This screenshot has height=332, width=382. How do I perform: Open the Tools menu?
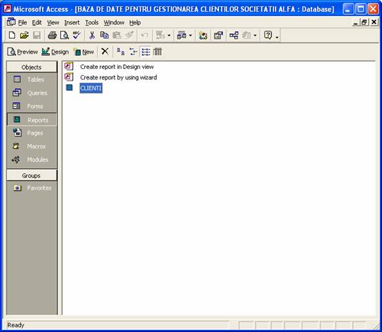[x=92, y=23]
